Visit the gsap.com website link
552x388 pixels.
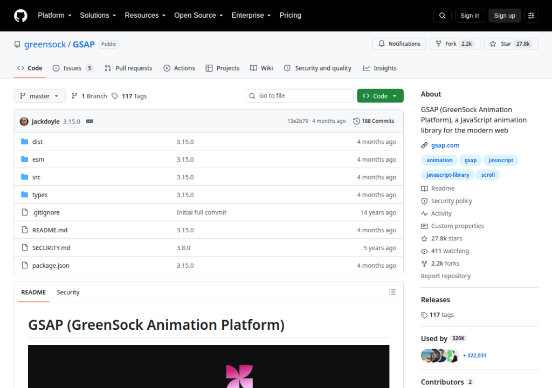point(445,145)
